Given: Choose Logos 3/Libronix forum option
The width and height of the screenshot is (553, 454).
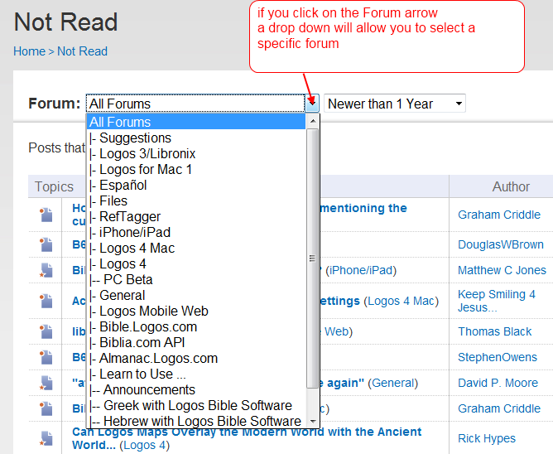Looking at the screenshot, I should 196,153.
